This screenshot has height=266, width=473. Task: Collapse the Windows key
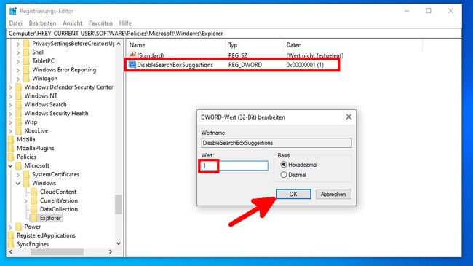click(18, 183)
